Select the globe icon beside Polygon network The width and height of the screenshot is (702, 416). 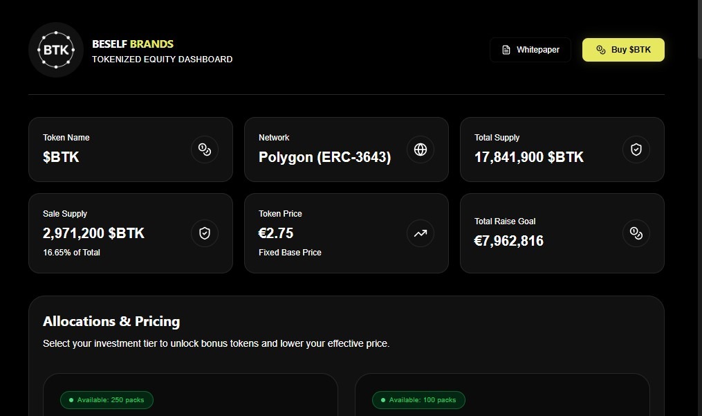(421, 150)
